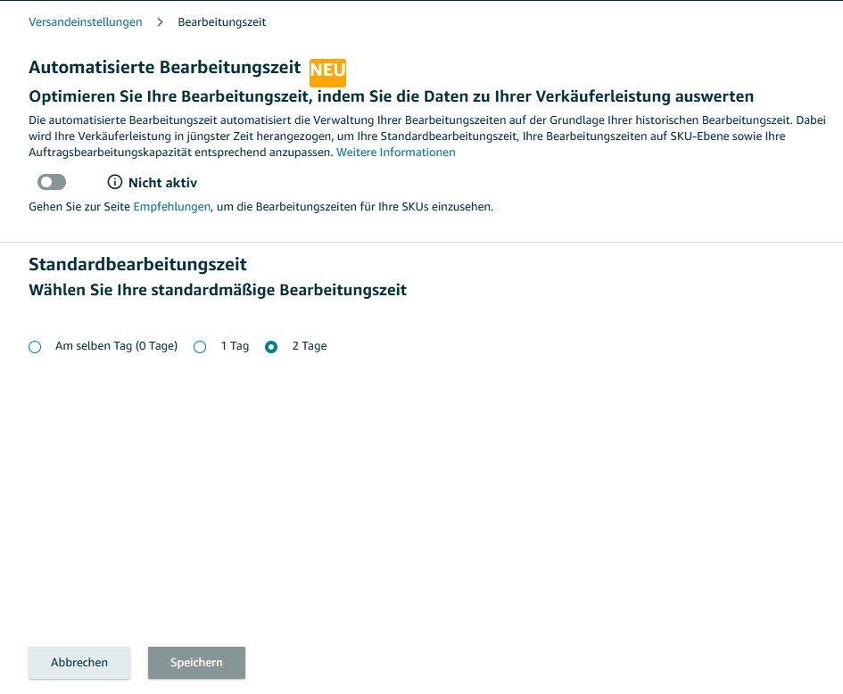Open the Weitere Informationen link
This screenshot has height=694, width=843.
coord(396,153)
